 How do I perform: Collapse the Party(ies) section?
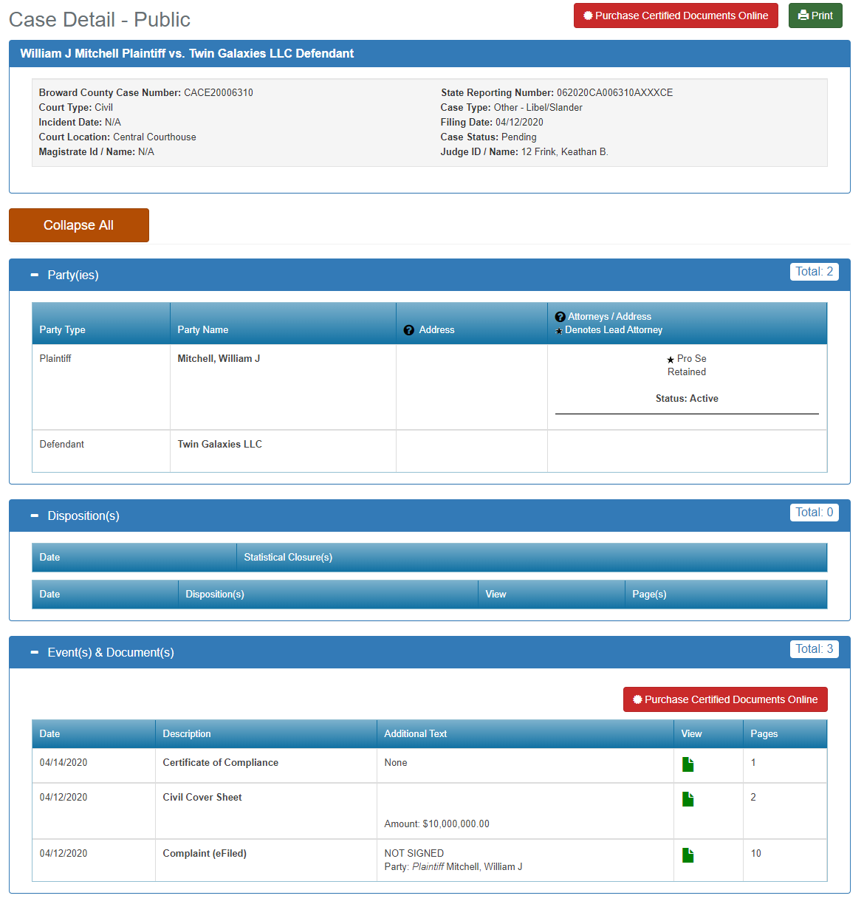(34, 275)
